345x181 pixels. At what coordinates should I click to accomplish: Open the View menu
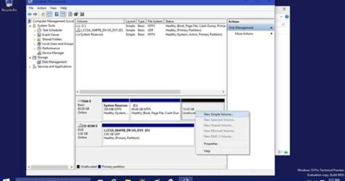click(53, 8)
